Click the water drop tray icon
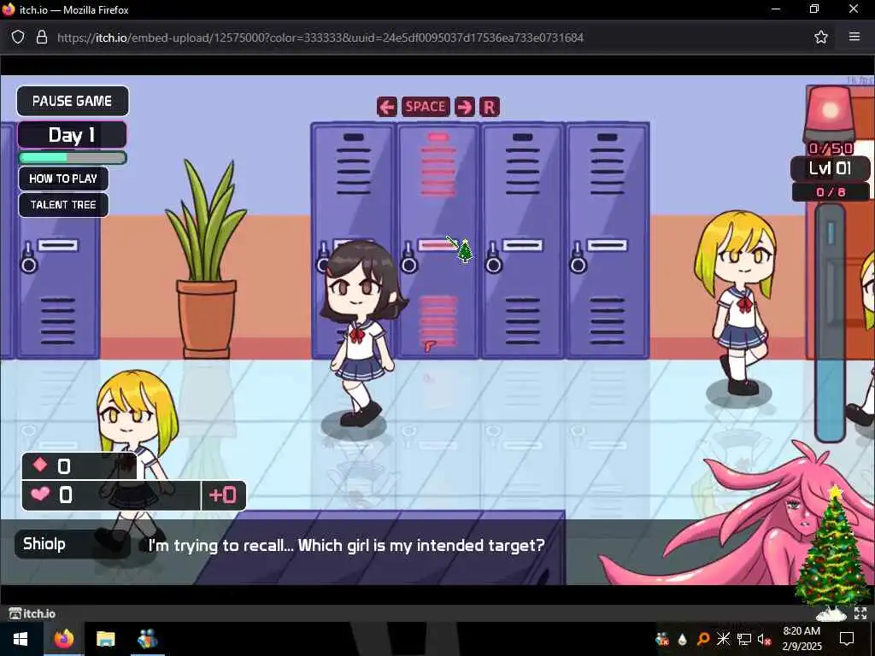875x656 pixels. pos(683,640)
